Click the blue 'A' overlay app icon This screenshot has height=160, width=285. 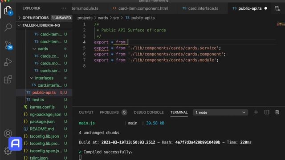pos(16,144)
